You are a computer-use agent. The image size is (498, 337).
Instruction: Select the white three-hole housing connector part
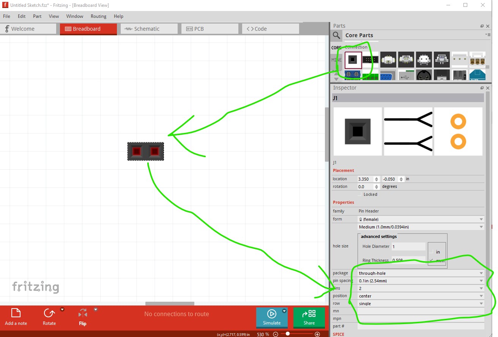click(x=460, y=60)
